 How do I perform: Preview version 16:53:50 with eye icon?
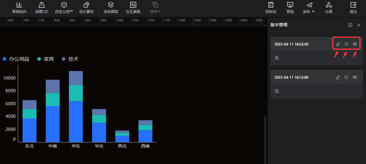pos(355,44)
